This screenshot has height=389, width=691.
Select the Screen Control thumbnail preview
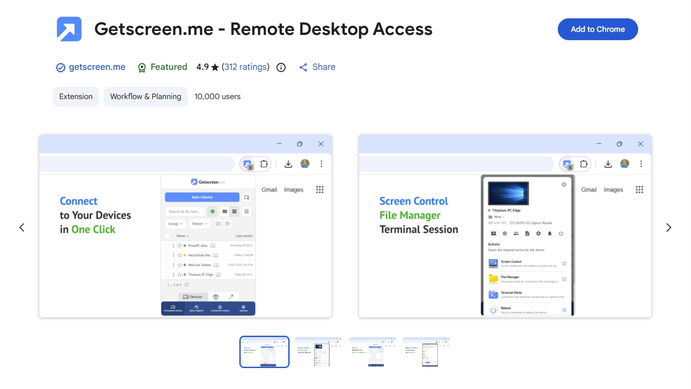318,352
